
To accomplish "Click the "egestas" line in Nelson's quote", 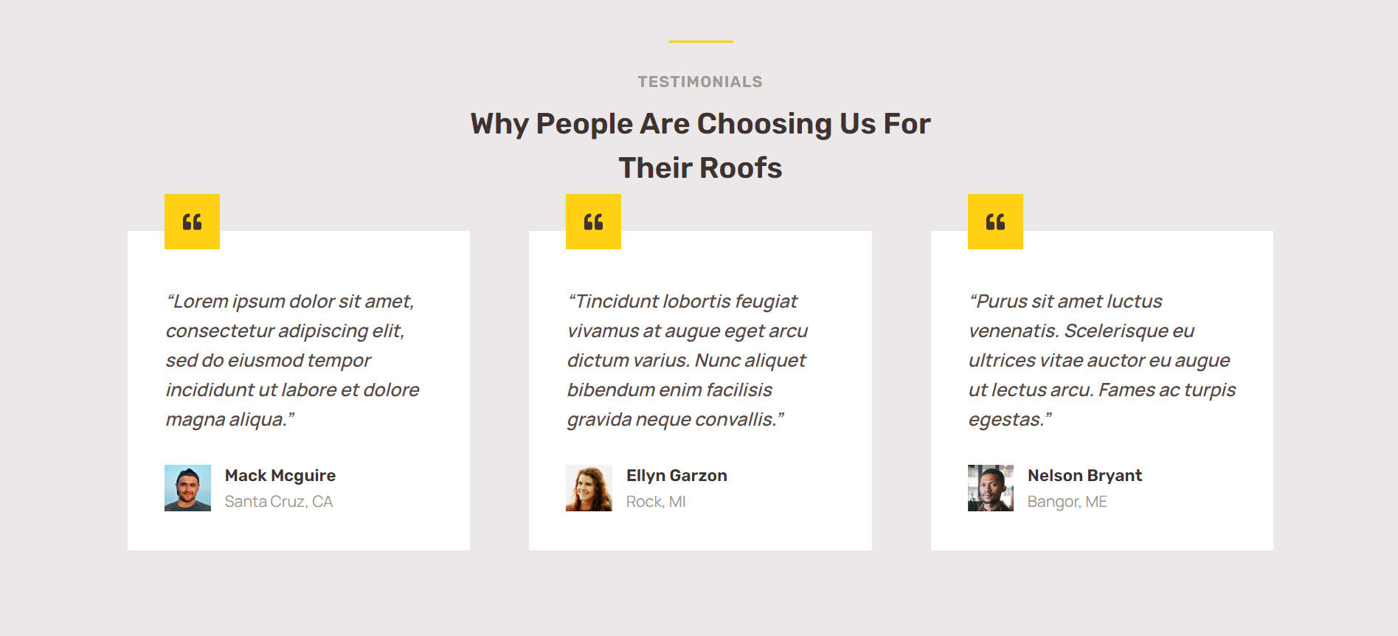I will click(1010, 420).
